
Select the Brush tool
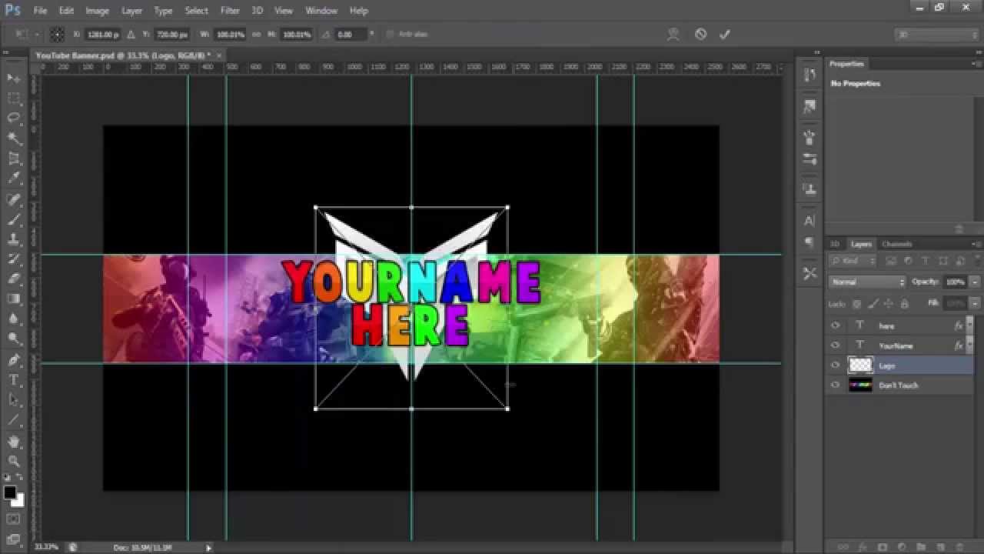(14, 219)
